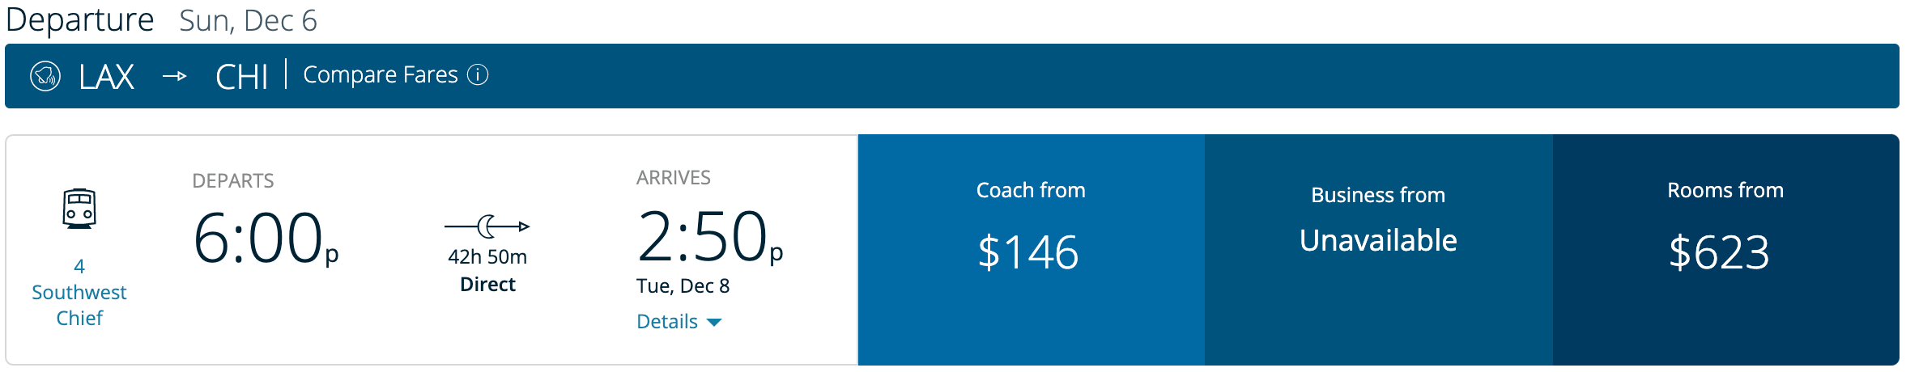This screenshot has height=372, width=1906.
Task: Click the info icon next to Compare Fares
Action: (x=479, y=75)
